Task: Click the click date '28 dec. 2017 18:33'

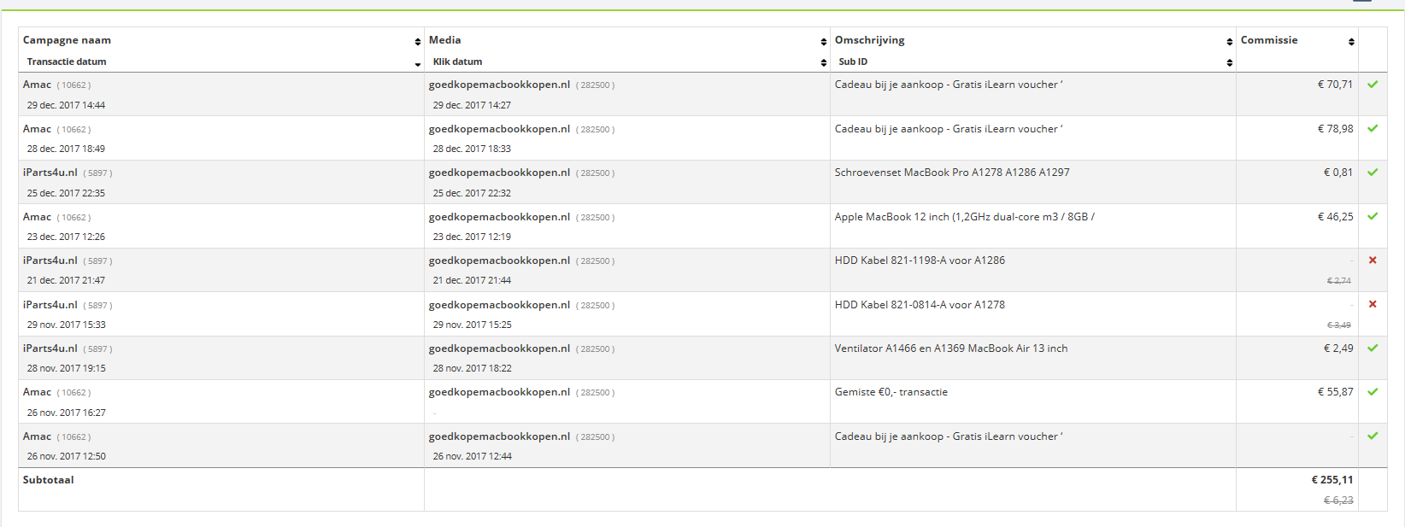Action: (472, 149)
